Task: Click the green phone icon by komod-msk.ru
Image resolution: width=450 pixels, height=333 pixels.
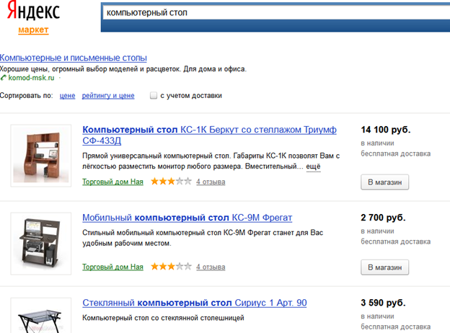Action: pyautogui.click(x=3, y=78)
